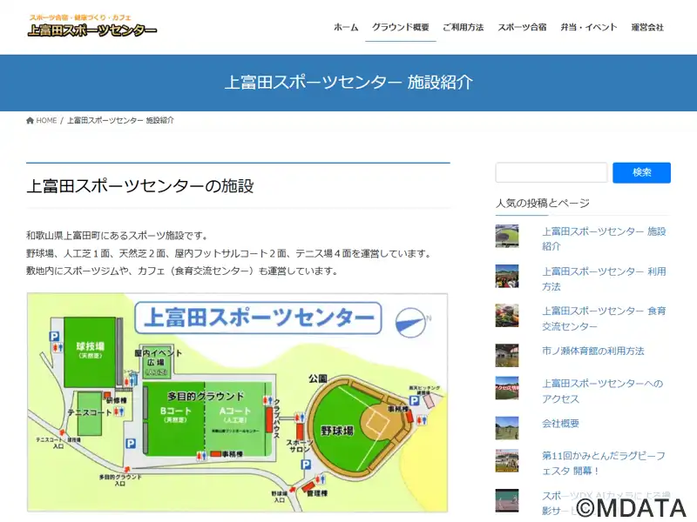This screenshot has width=697, height=522.
Task: Follow the HOME breadcrumb link
Action: 46,120
